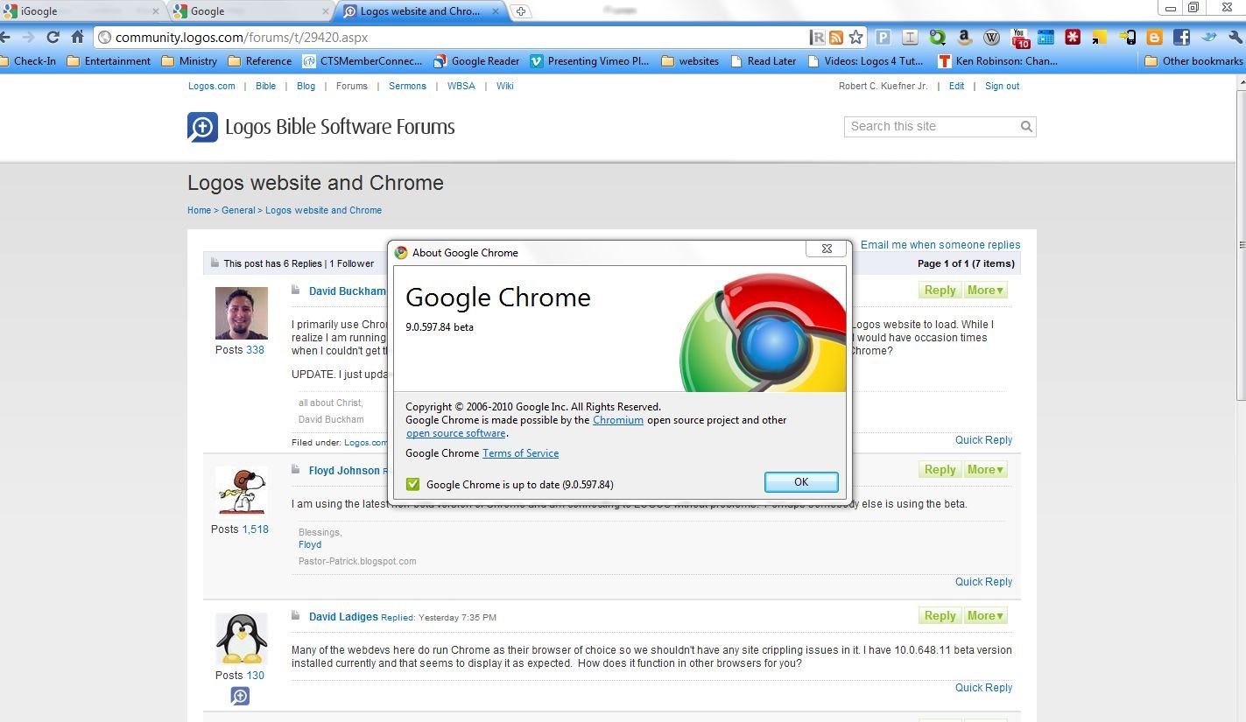Screen dimensions: 1246x722
Task: Open the blue P extension icon
Action: pyautogui.click(x=883, y=38)
